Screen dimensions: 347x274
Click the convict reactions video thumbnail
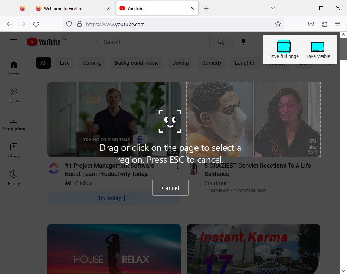[x=253, y=120]
